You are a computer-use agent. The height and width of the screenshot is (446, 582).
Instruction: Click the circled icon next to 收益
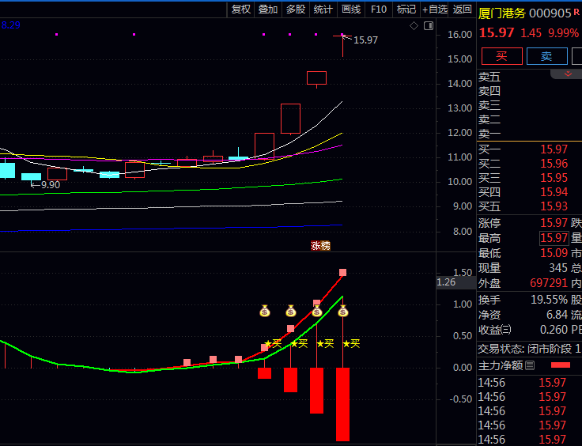(x=506, y=330)
